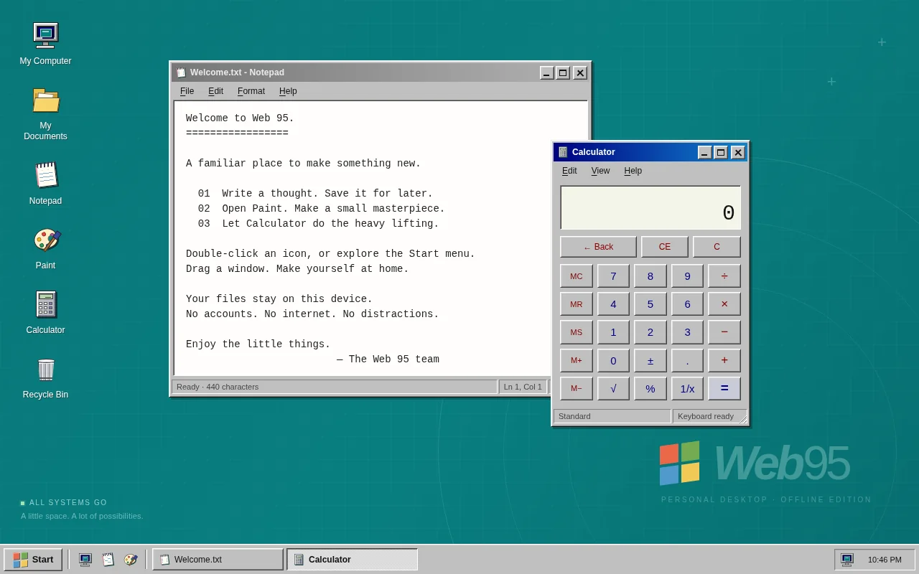The width and height of the screenshot is (919, 574).
Task: Click the Calculator title bar icon
Action: (563, 152)
